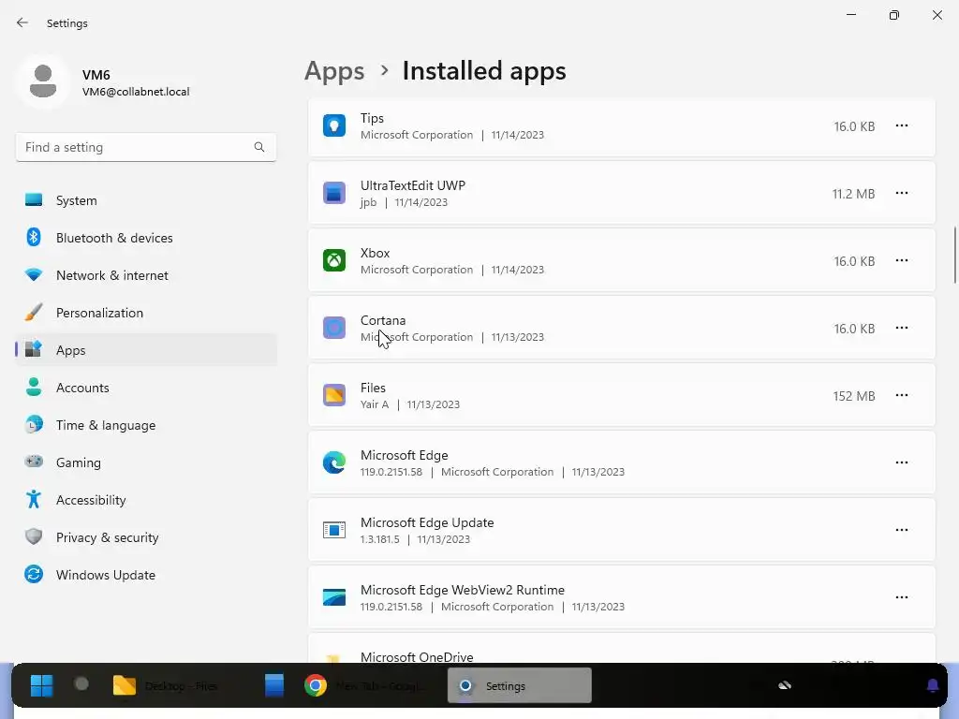Screen dimensions: 959x719
Task: Click the Apps breadcrumb link
Action: (x=334, y=71)
